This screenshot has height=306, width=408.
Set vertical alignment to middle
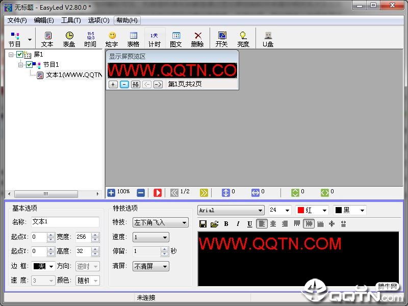coord(309,224)
